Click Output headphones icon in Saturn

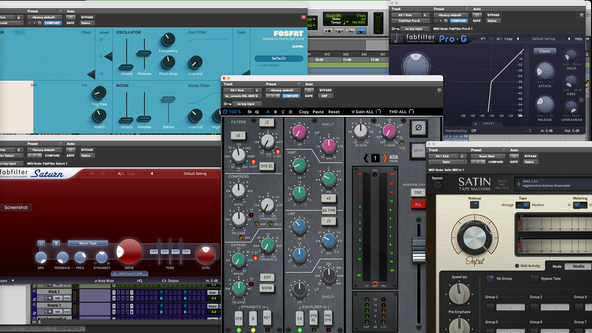tap(164, 281)
